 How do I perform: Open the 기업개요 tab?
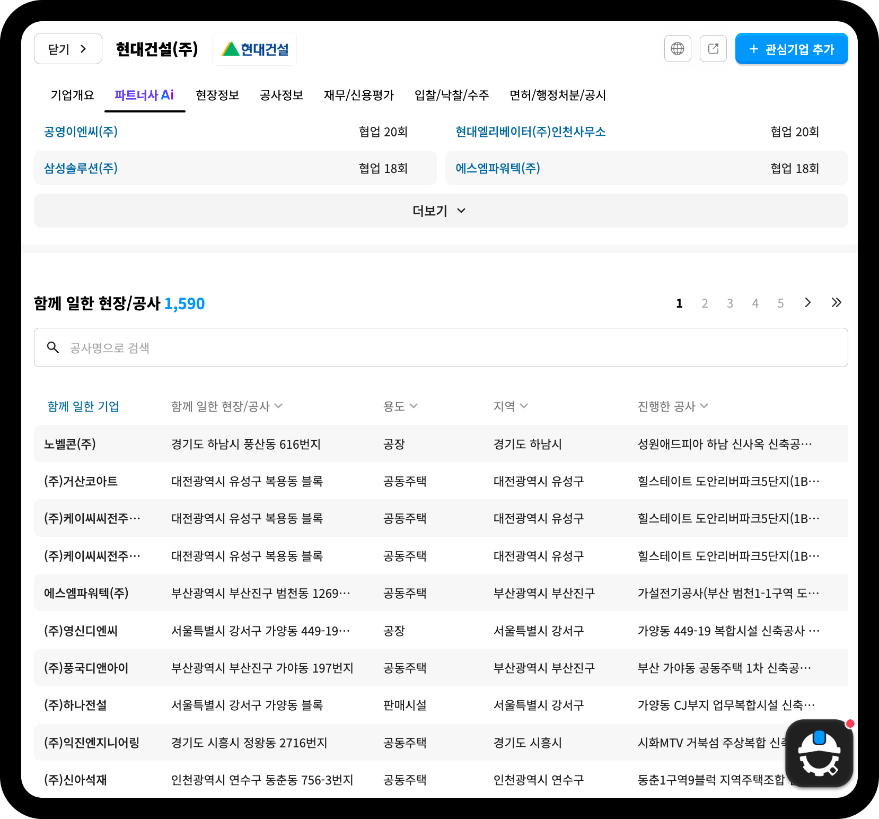[72, 95]
